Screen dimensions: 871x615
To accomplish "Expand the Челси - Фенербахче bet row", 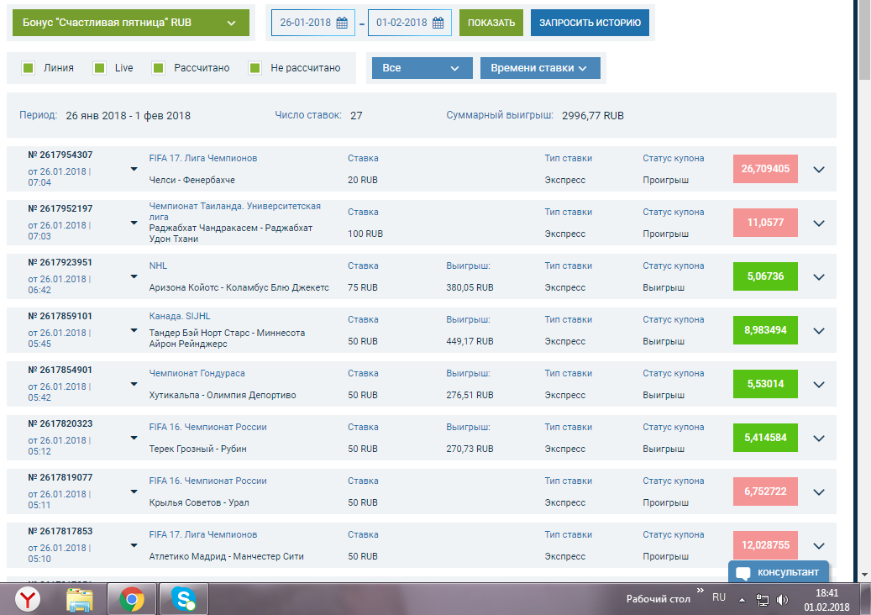I will click(x=820, y=169).
